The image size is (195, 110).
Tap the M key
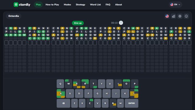(121, 103)
